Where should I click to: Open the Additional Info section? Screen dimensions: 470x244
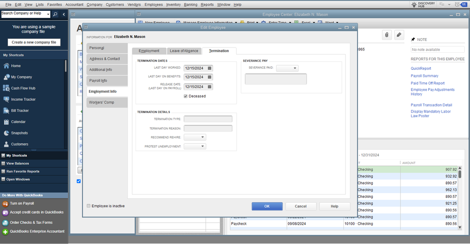[107, 70]
